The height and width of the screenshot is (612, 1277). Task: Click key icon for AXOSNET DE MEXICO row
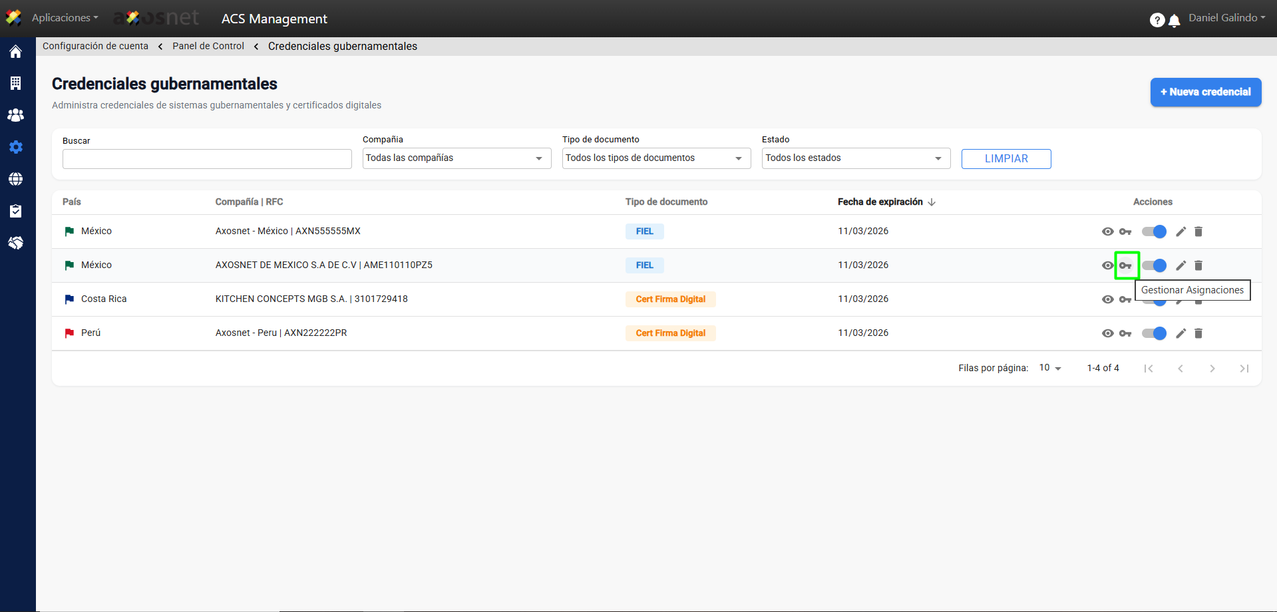coord(1126,265)
